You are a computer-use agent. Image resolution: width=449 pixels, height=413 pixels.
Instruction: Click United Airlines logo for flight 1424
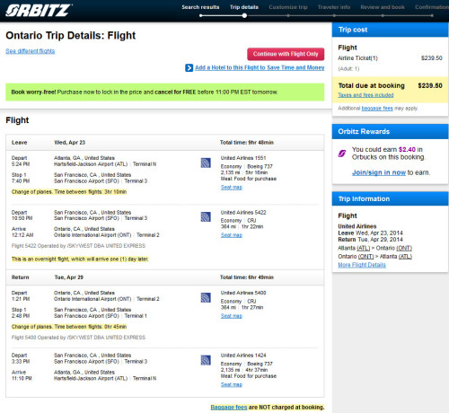[x=206, y=360]
